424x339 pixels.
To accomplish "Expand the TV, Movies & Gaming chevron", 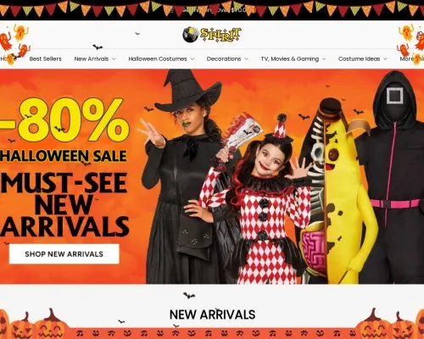I will click(324, 59).
